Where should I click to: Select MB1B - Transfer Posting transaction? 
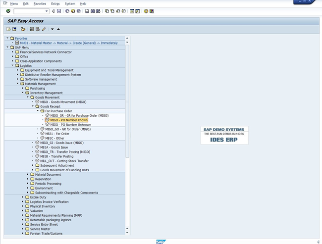pos(56,156)
